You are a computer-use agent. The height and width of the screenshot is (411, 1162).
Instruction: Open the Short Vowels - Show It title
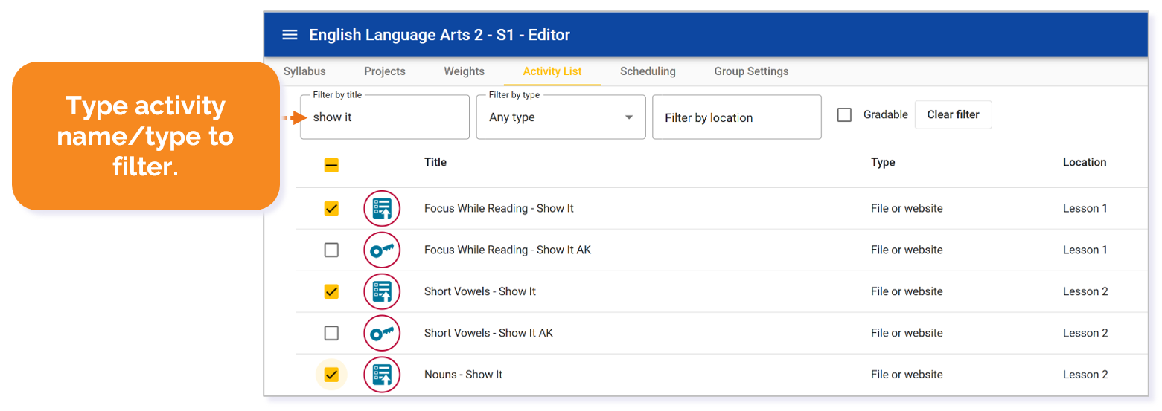pyautogui.click(x=480, y=292)
